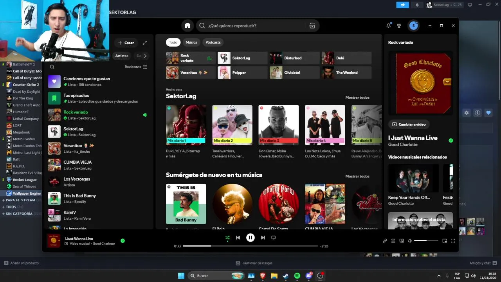Open Mix diario 3 card
Image resolution: width=501 pixels, height=282 pixels.
[279, 132]
